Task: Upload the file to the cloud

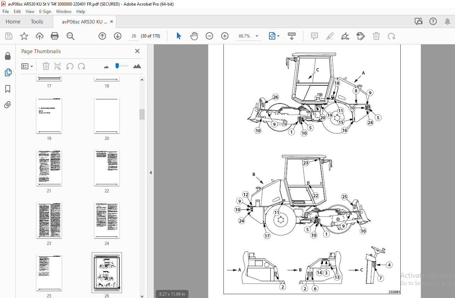Action: coord(40,36)
